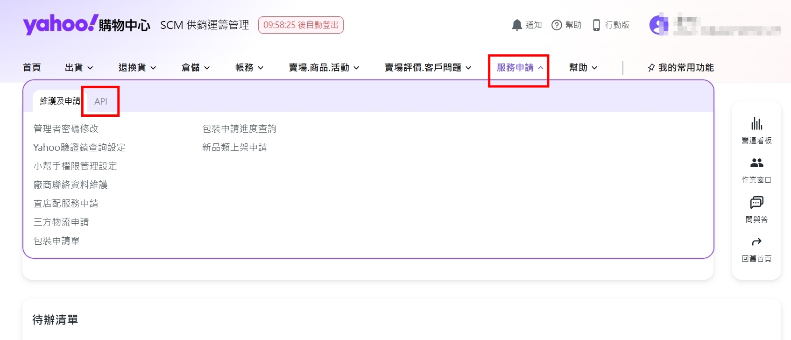Switch to the API tab

[x=101, y=101]
